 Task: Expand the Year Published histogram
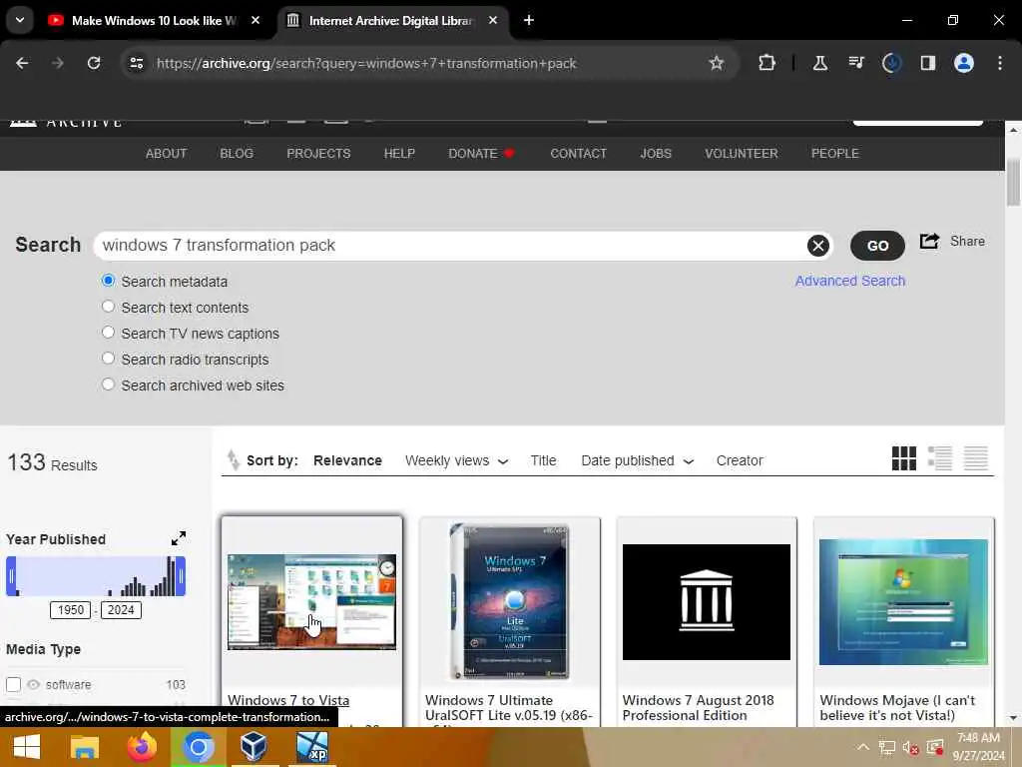(178, 538)
